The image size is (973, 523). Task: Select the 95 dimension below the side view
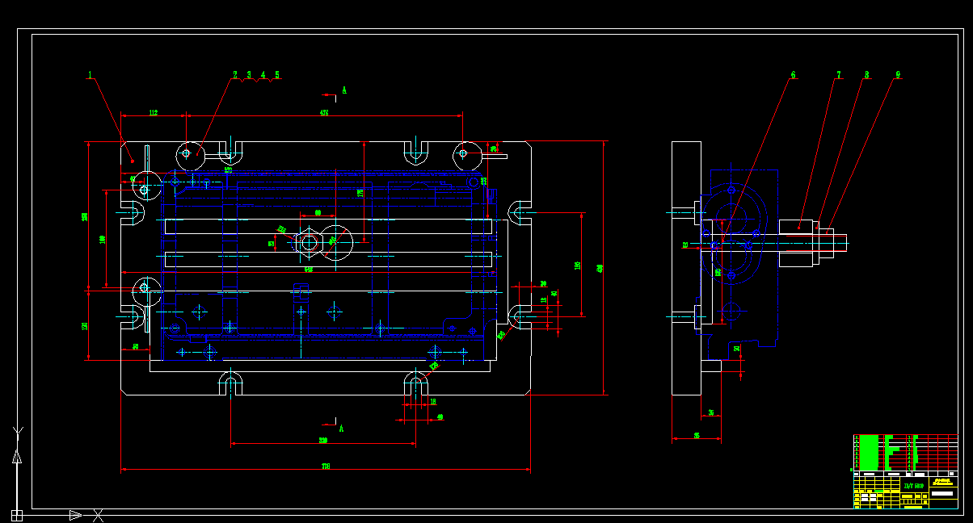click(x=697, y=436)
